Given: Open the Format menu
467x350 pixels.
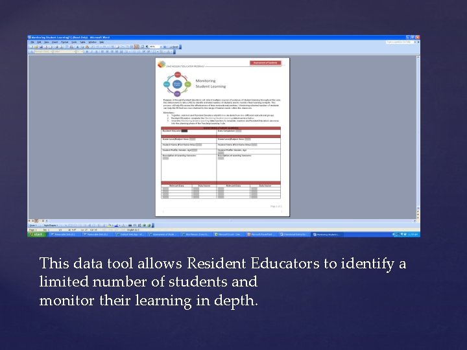Looking at the screenshot, I should click(65, 42).
